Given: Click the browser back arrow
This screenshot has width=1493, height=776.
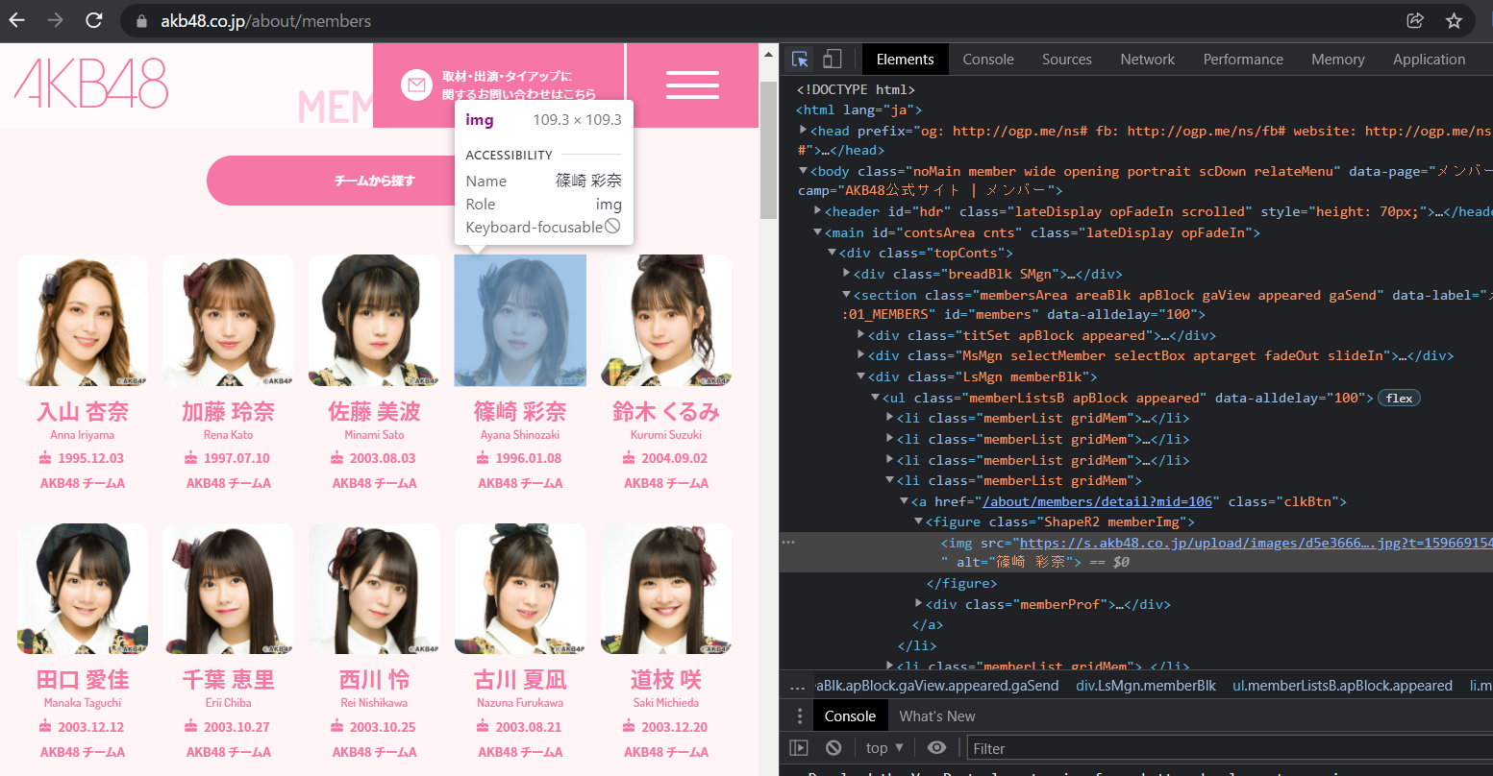Looking at the screenshot, I should pos(17,20).
